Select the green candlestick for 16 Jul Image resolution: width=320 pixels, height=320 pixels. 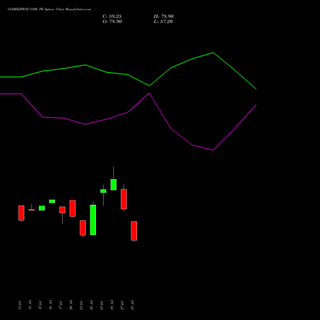click(52, 201)
